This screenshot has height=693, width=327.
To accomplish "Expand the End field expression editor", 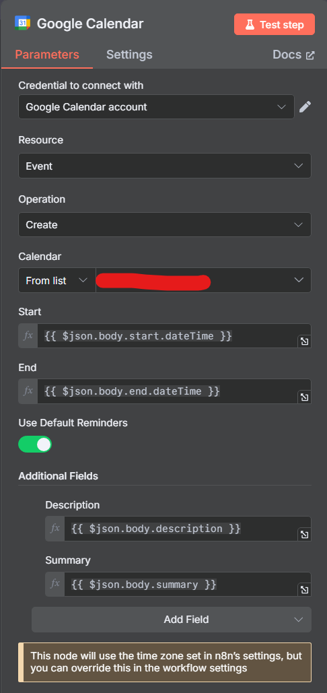I will (x=305, y=397).
